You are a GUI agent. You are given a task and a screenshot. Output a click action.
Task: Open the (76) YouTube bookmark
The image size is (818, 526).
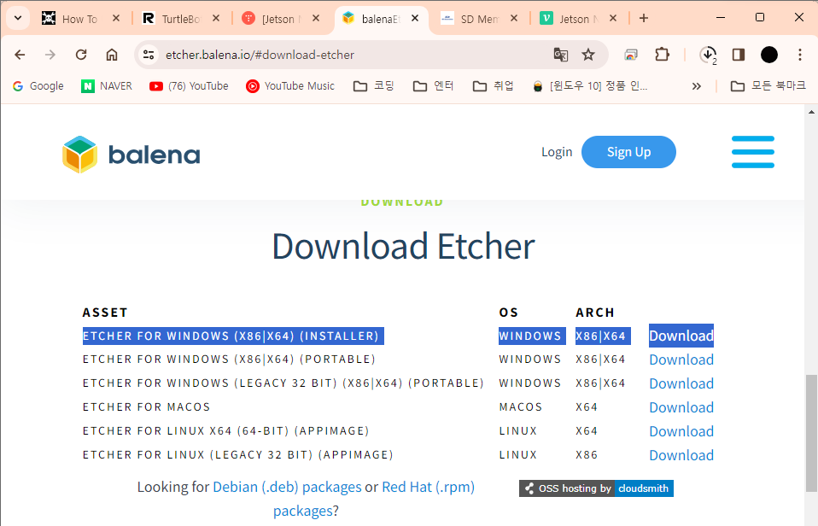coord(189,86)
